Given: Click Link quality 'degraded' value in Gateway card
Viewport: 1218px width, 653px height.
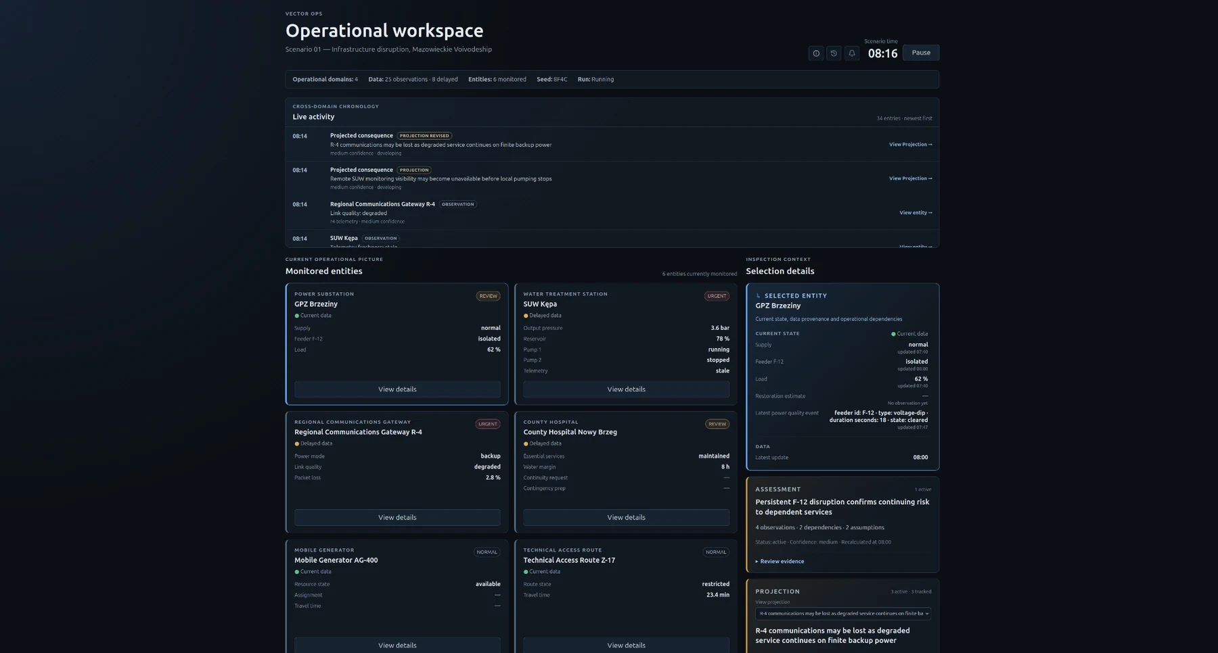Looking at the screenshot, I should [487, 467].
